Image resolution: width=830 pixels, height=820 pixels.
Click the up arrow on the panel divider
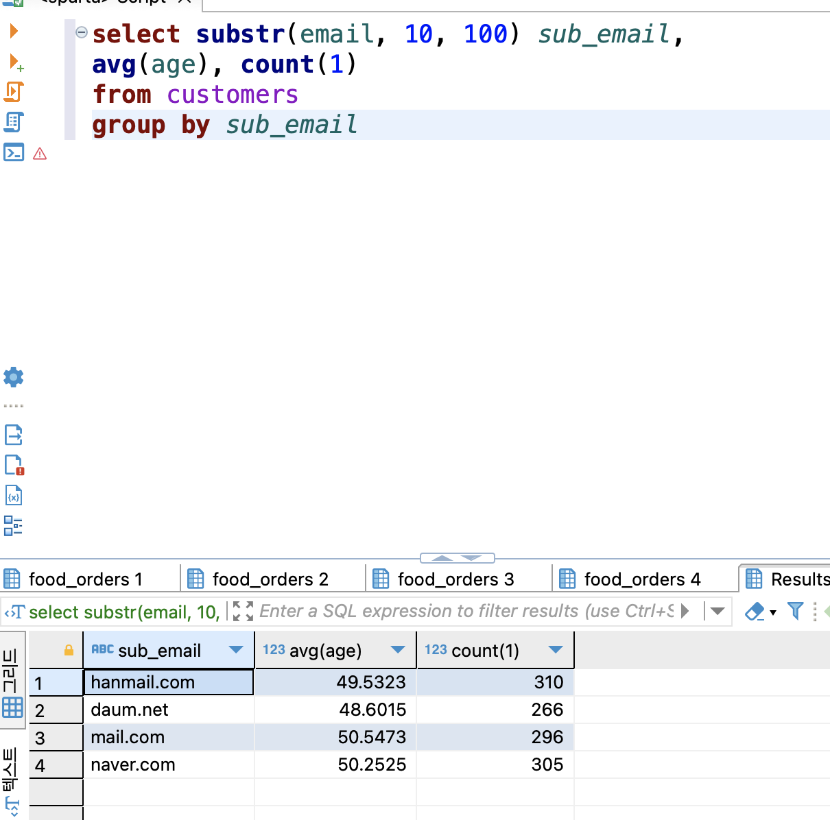(442, 558)
